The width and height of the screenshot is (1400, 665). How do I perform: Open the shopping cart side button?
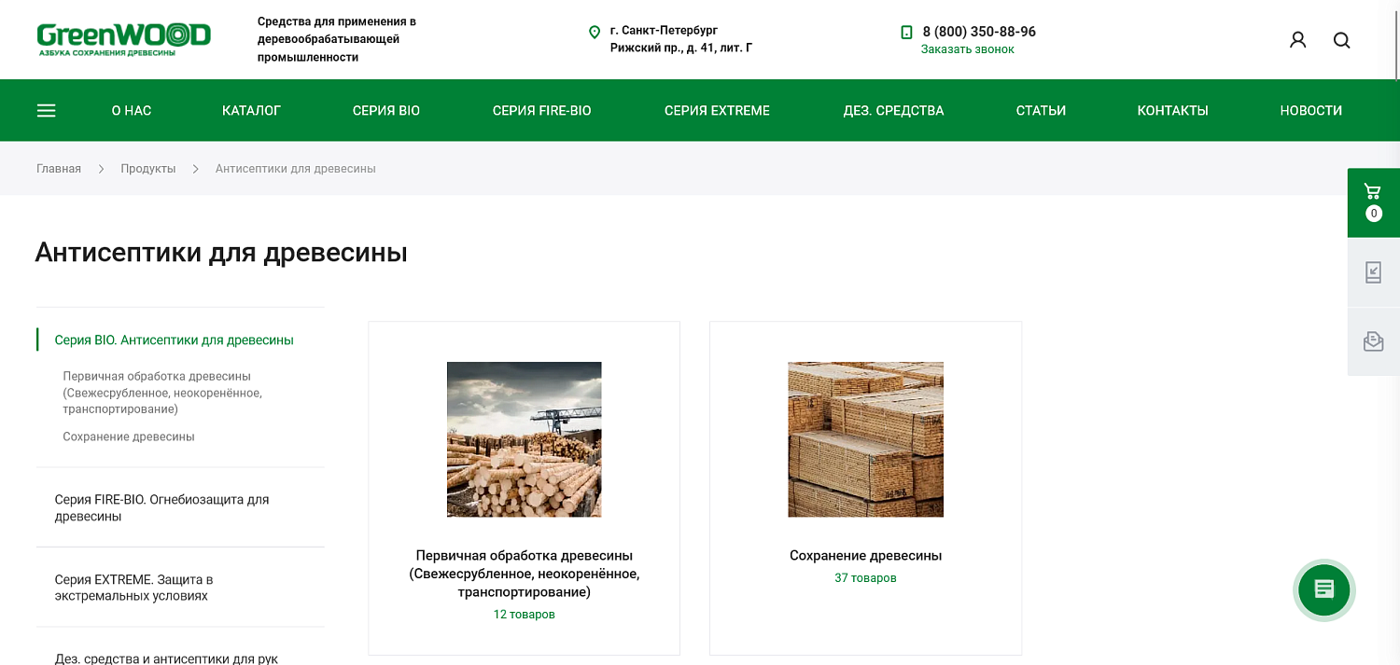(1373, 202)
